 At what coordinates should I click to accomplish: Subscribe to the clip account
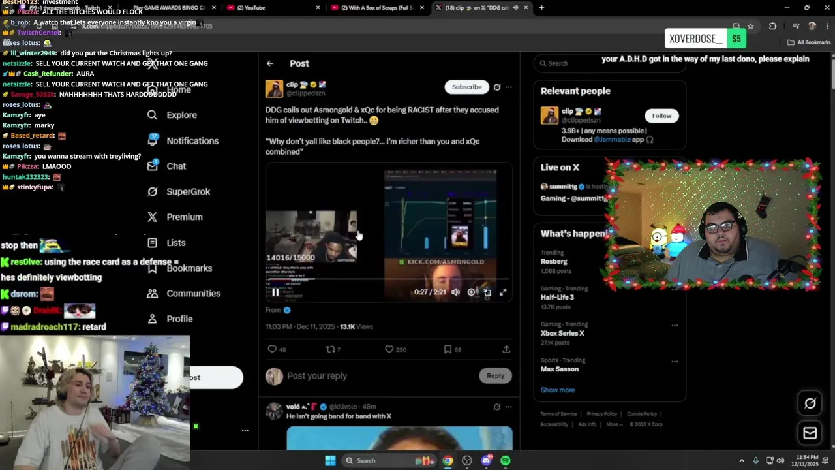[467, 87]
